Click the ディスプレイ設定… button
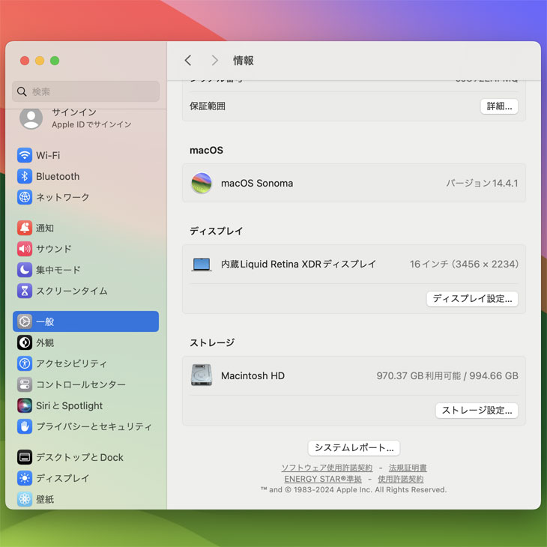 [x=472, y=299]
